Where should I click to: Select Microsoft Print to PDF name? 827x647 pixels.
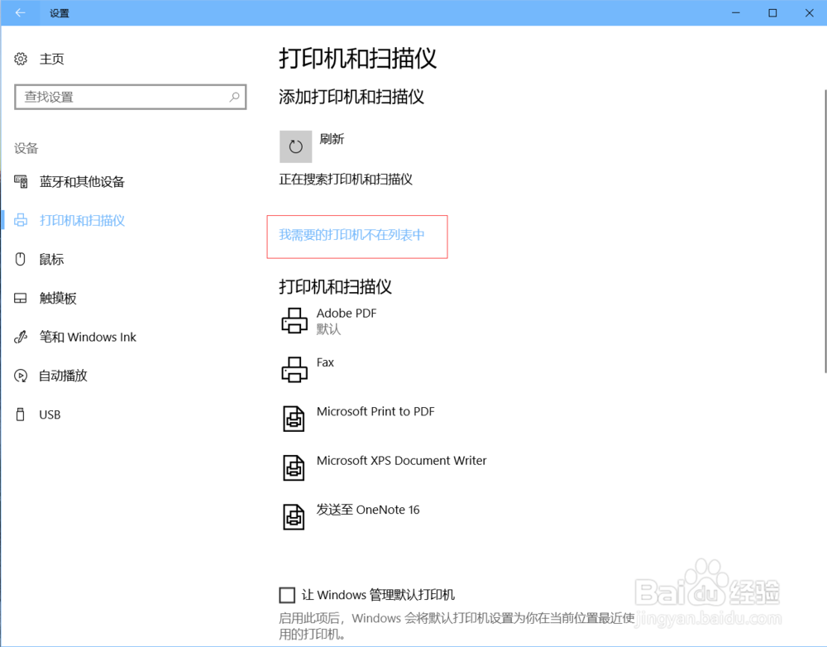(x=375, y=412)
